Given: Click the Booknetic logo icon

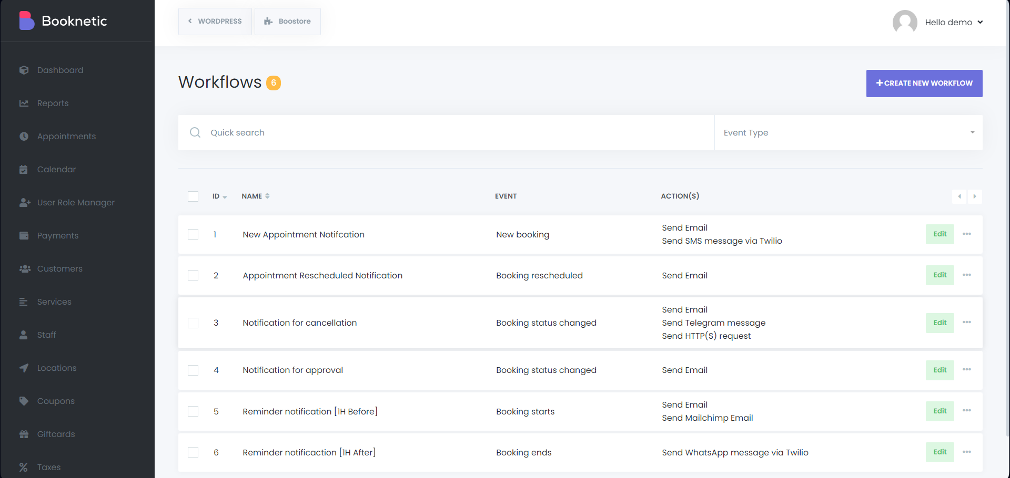Looking at the screenshot, I should click(x=27, y=21).
